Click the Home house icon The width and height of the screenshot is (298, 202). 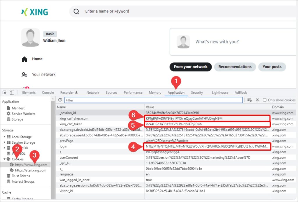24,59
